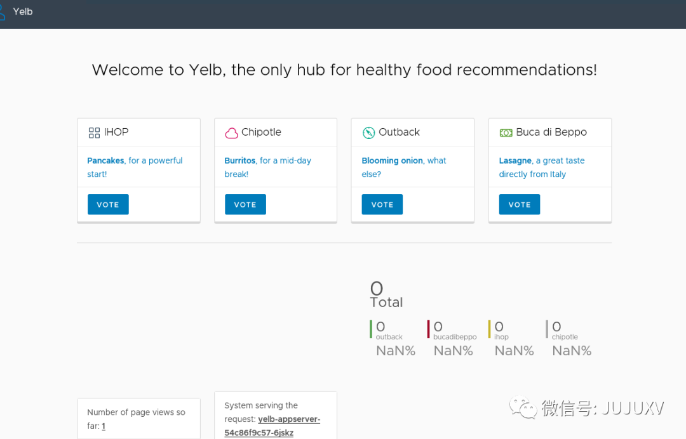The width and height of the screenshot is (686, 439).
Task: Select the Lasagne link
Action: tap(515, 161)
